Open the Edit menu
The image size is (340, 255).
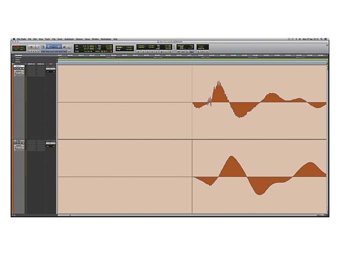coord(35,39)
